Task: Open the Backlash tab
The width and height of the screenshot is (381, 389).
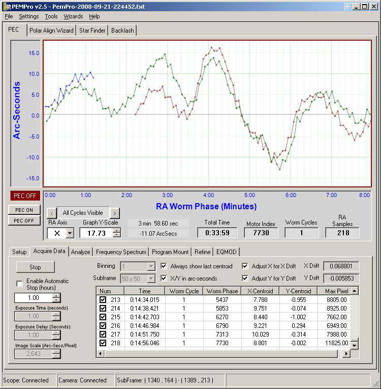Action: click(x=122, y=31)
